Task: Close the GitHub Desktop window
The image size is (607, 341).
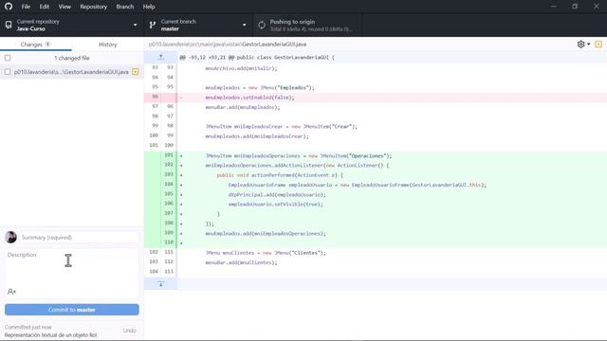Action: (597, 7)
